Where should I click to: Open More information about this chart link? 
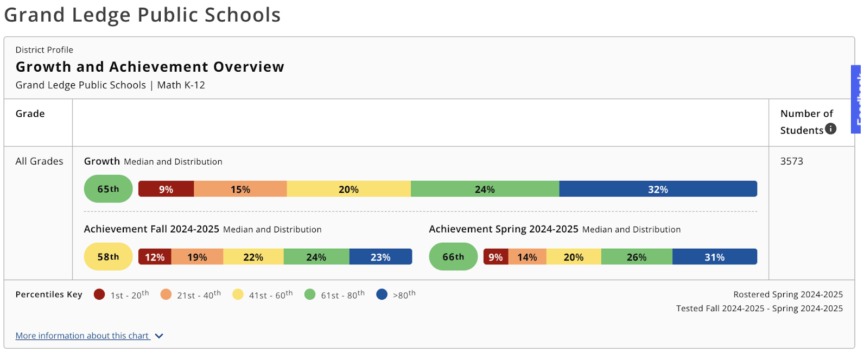(x=82, y=336)
